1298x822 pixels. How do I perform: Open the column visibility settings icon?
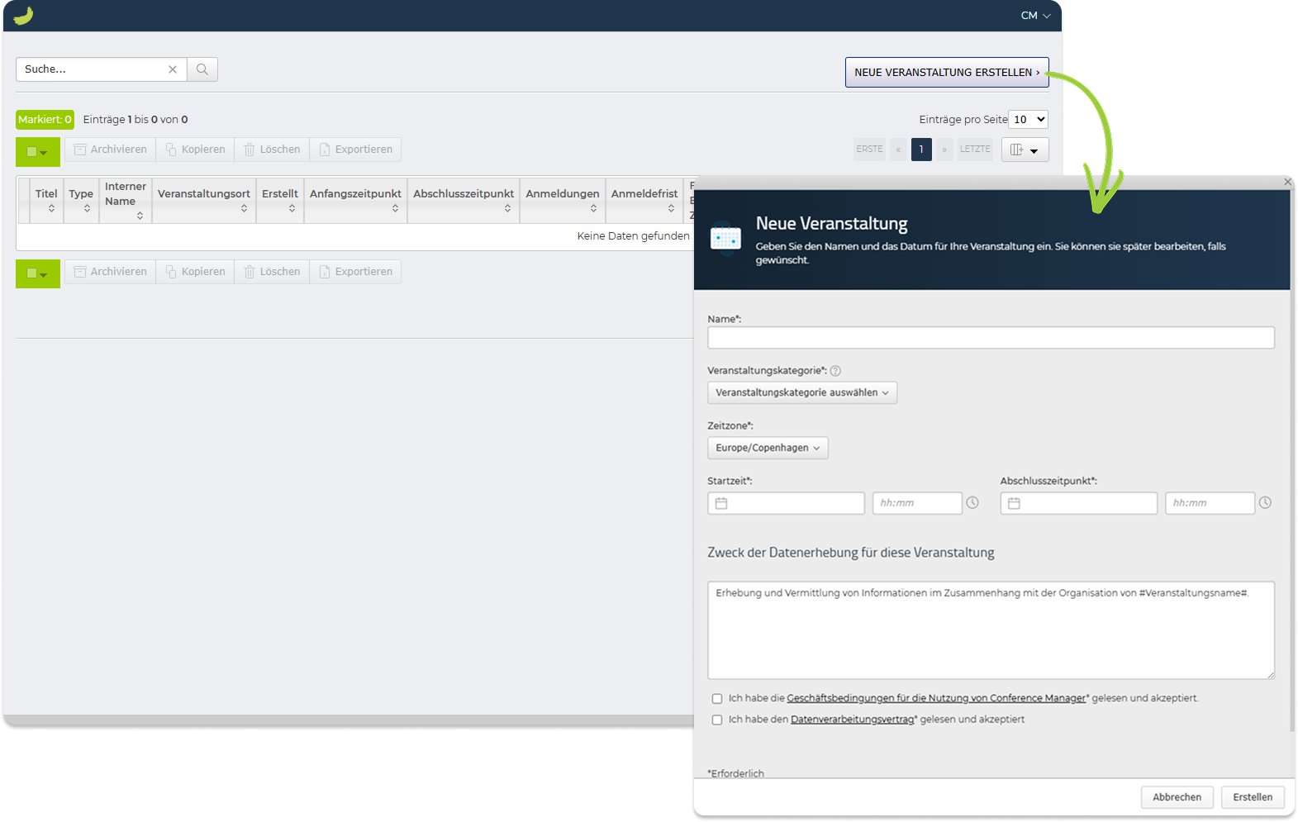tap(1025, 150)
